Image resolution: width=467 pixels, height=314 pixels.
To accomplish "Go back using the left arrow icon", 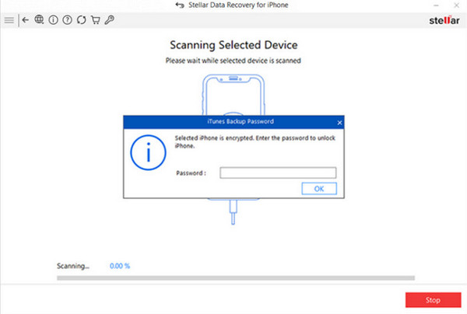I will tap(26, 20).
